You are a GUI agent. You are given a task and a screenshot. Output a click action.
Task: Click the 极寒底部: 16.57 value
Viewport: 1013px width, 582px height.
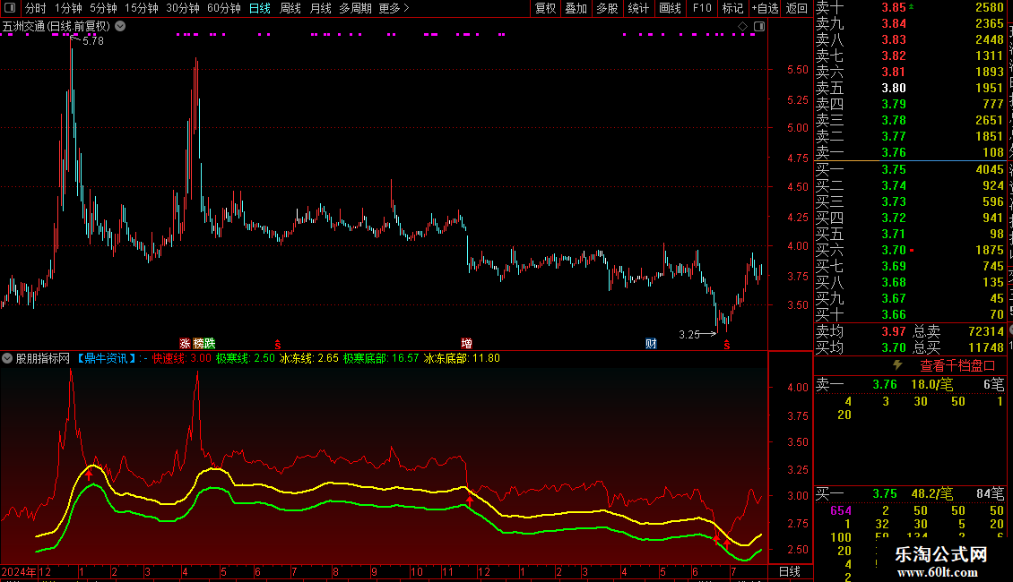[x=381, y=358]
